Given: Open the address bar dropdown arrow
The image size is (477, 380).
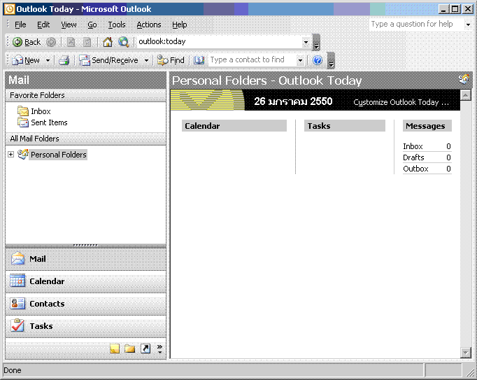Looking at the screenshot, I should tap(306, 42).
